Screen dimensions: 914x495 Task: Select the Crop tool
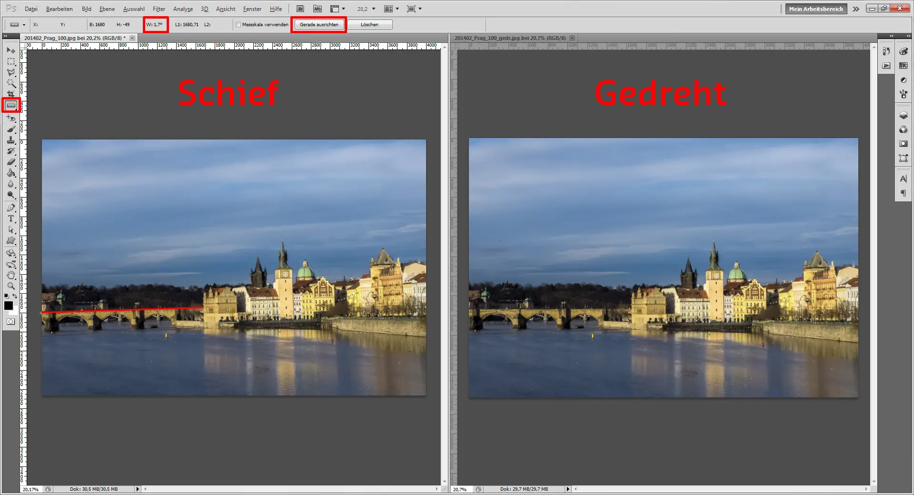click(x=11, y=94)
